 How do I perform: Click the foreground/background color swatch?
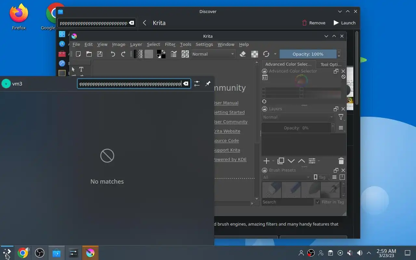tap(161, 54)
